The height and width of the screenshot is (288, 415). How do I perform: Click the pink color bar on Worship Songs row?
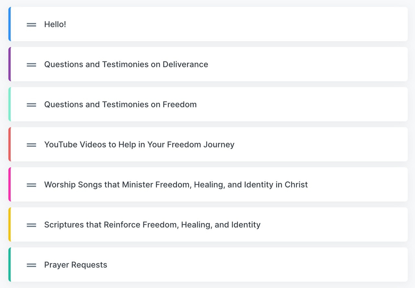tap(10, 185)
